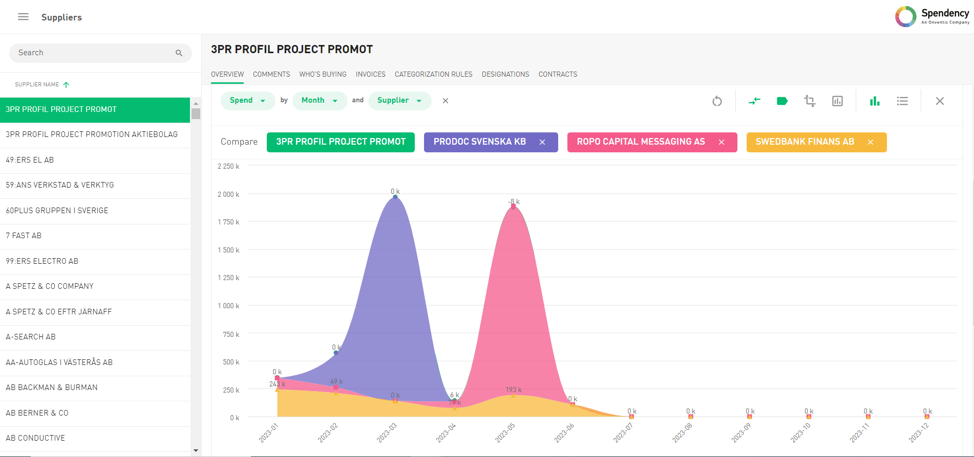974x457 pixels.
Task: Click the reset/refresh chart icon
Action: (717, 101)
